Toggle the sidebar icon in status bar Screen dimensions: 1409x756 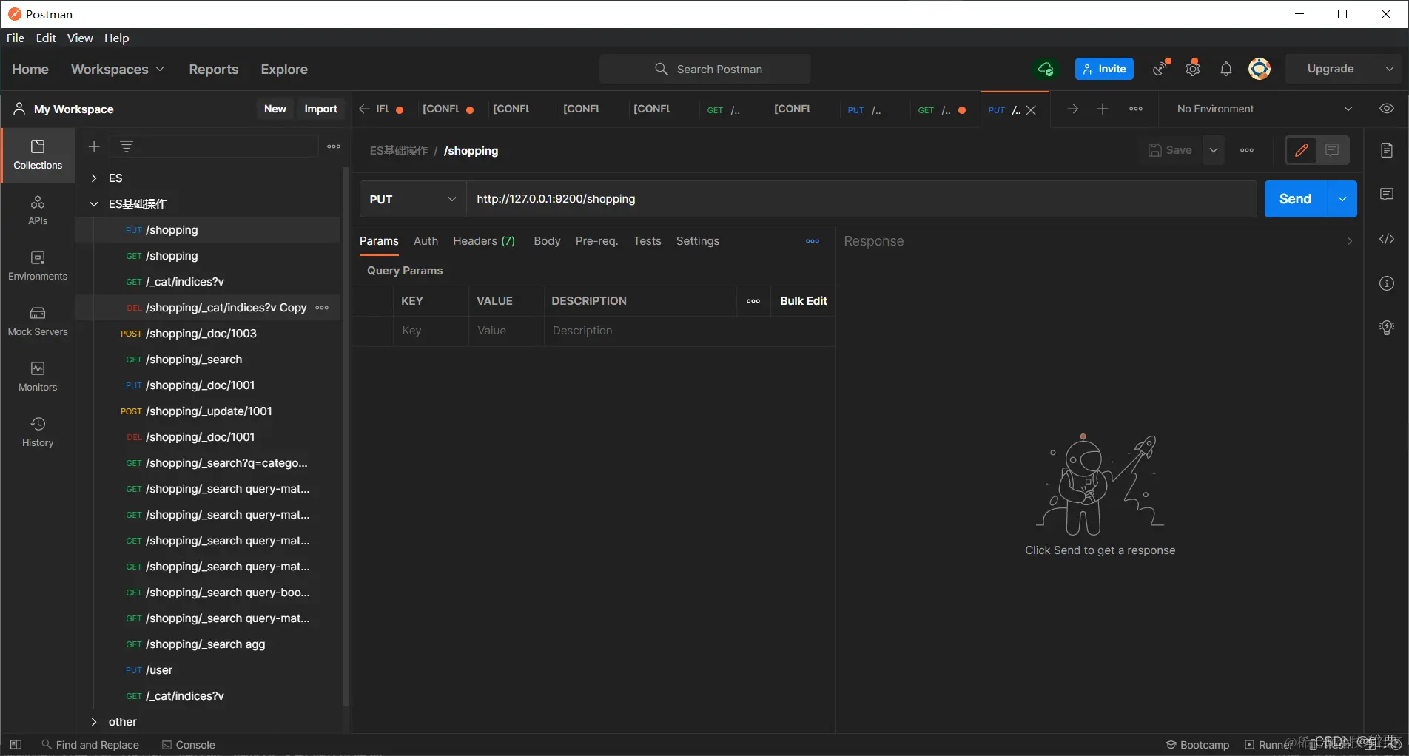(16, 745)
